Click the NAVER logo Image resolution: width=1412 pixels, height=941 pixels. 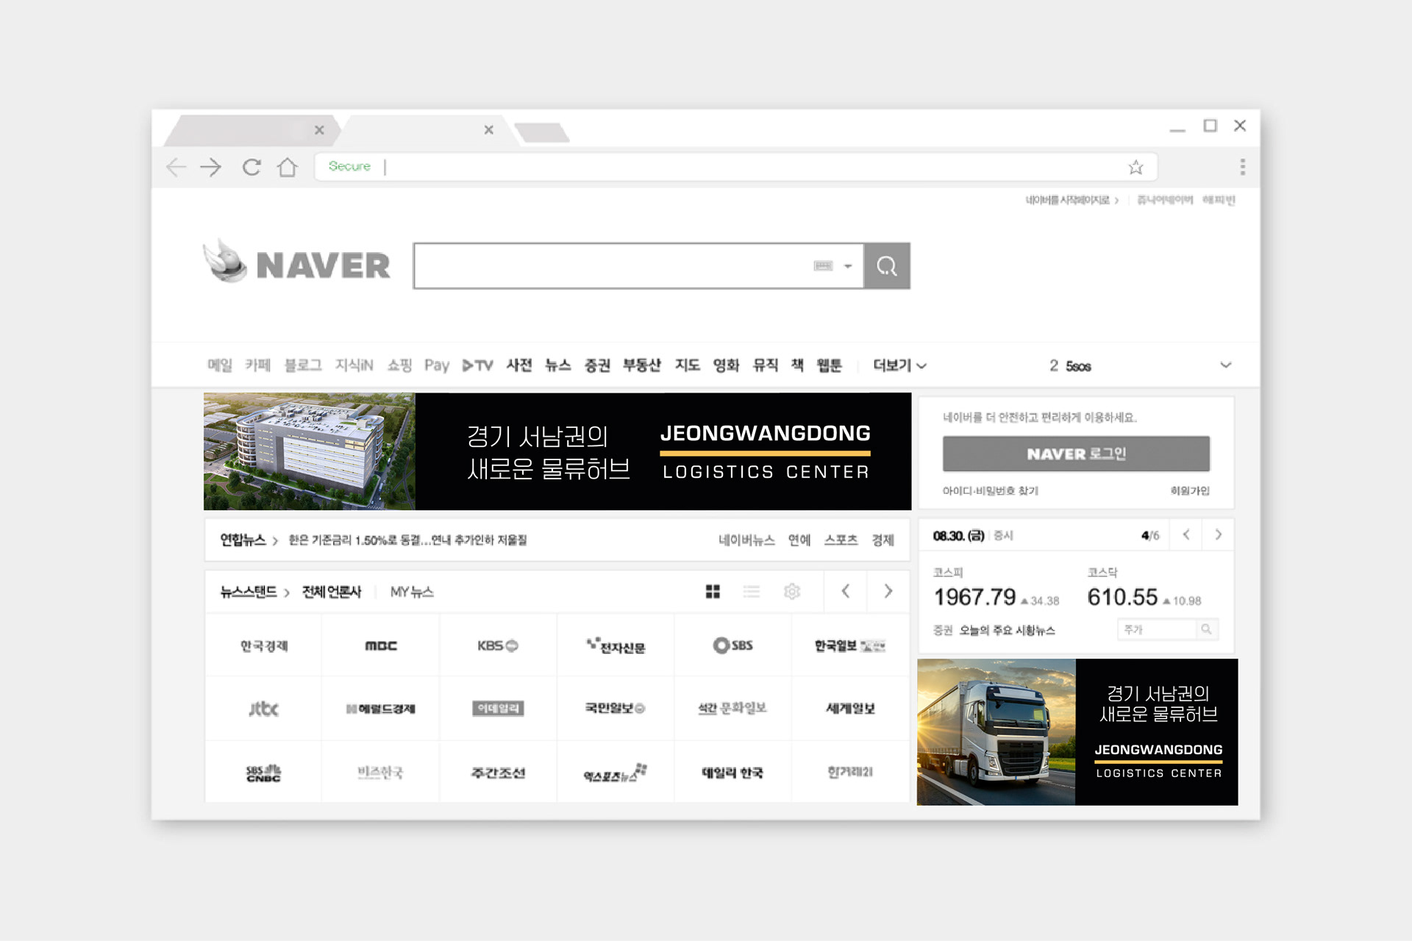pyautogui.click(x=296, y=262)
